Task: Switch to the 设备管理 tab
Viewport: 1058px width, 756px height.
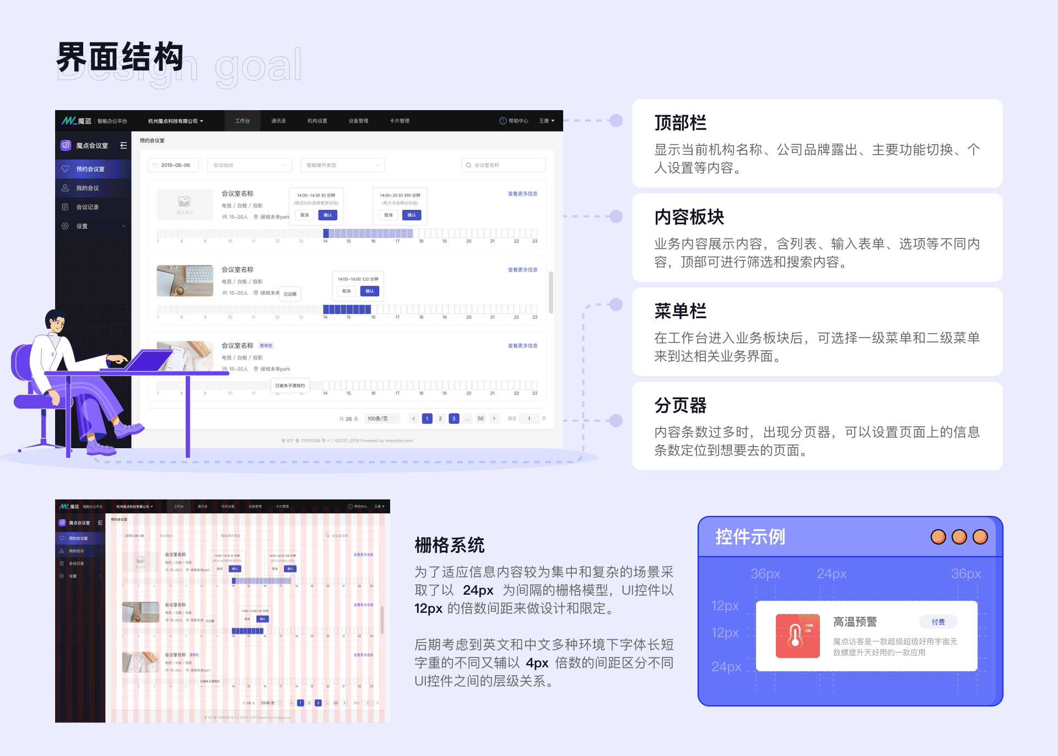Action: (358, 121)
